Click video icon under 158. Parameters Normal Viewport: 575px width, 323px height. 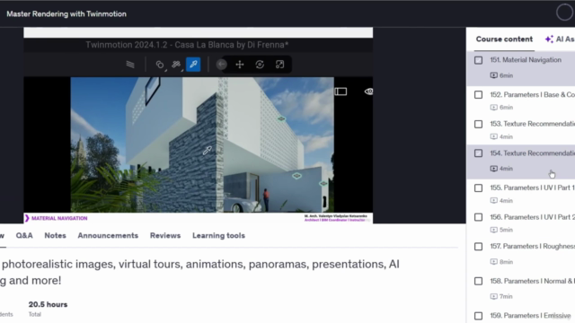[494, 296]
